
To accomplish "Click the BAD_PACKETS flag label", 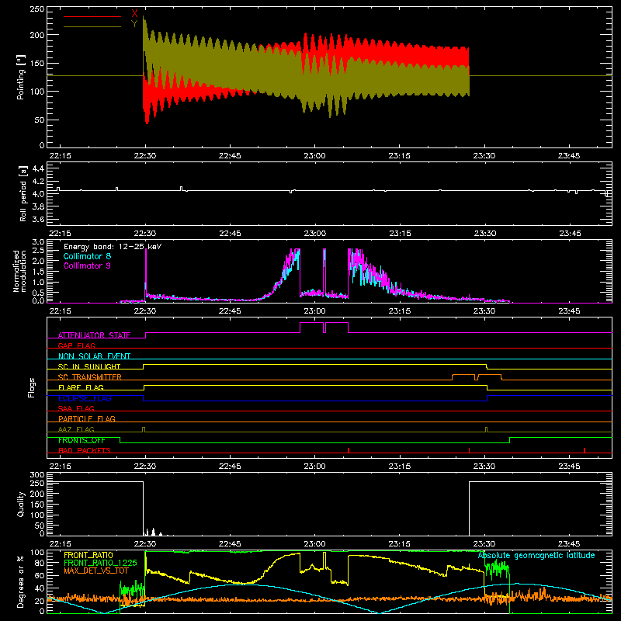I will [85, 450].
